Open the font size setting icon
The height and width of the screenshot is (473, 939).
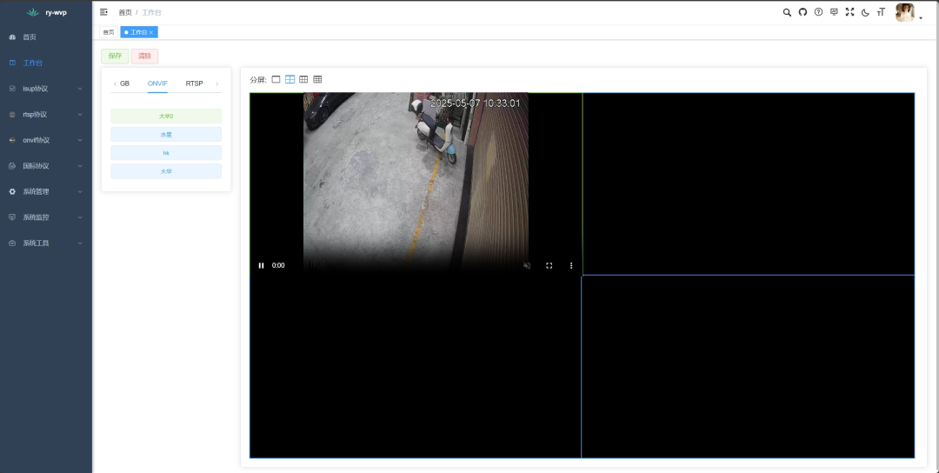click(881, 12)
